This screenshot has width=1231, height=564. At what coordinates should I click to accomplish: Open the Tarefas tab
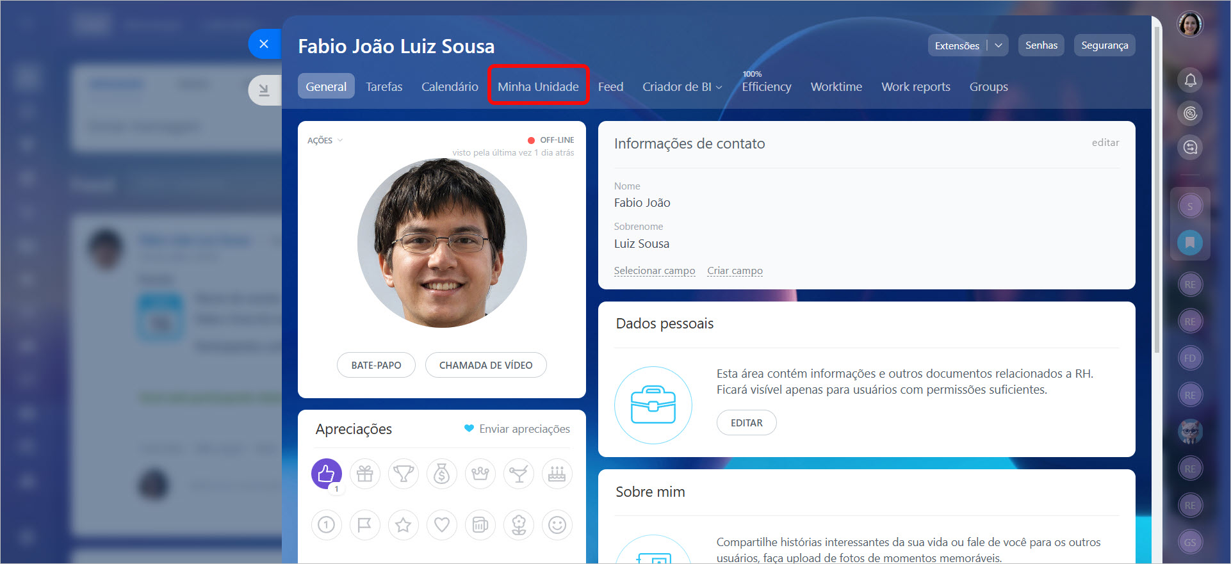[384, 86]
